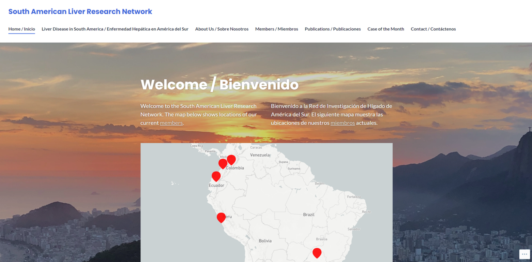Click the South American Liver Research Network title
The image size is (532, 262).
(80, 12)
